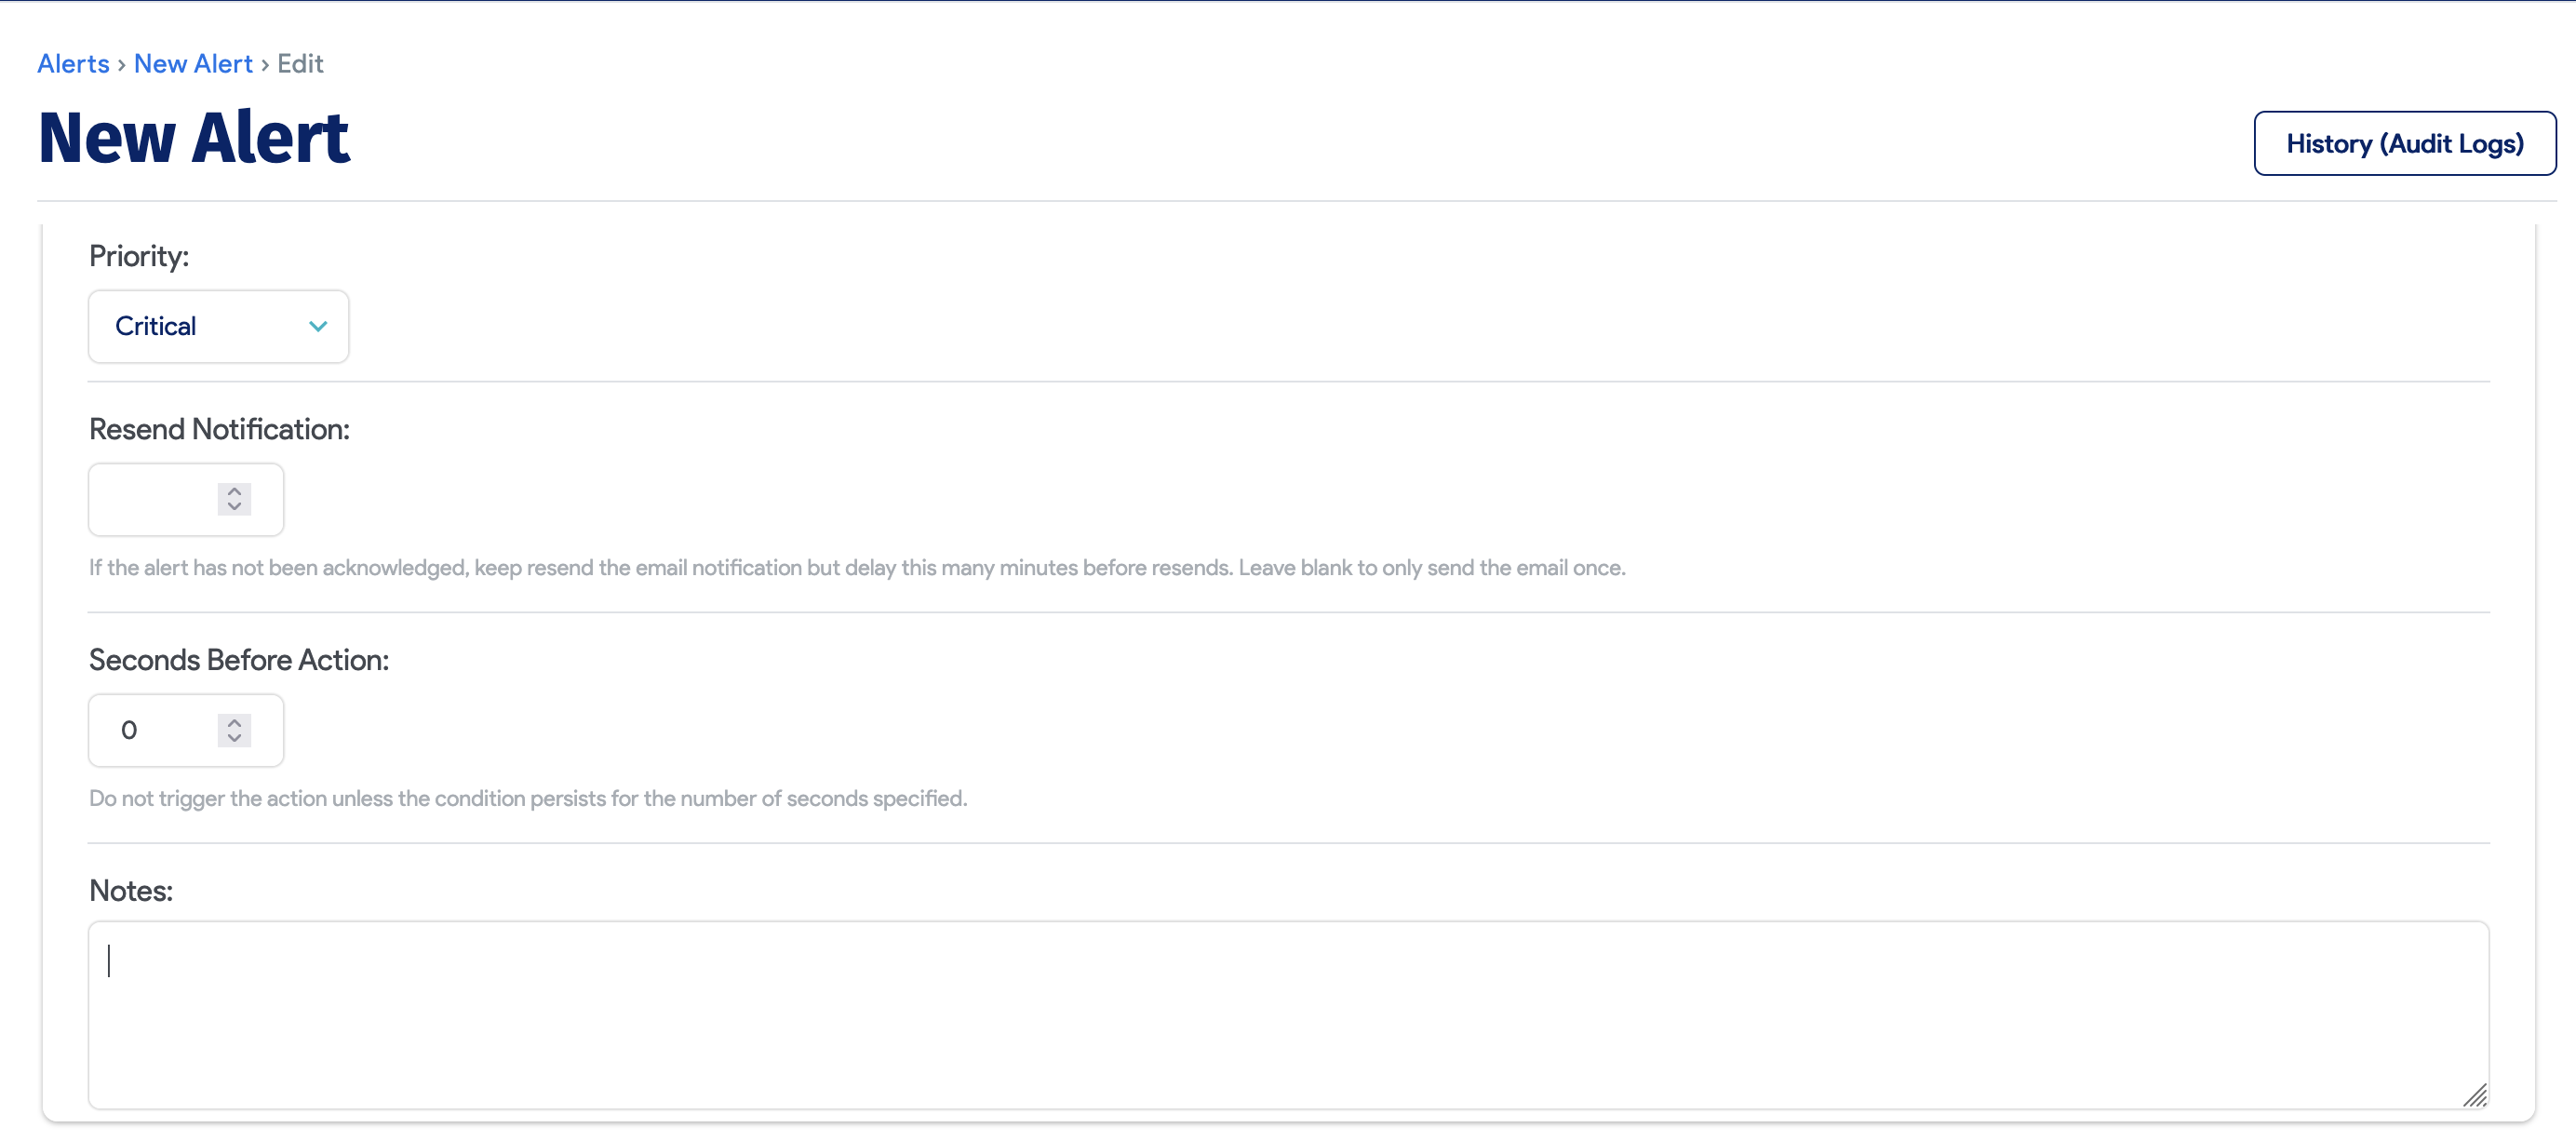Viewport: 2576px width, 1141px height.
Task: Click the condition persists help text
Action: point(527,799)
